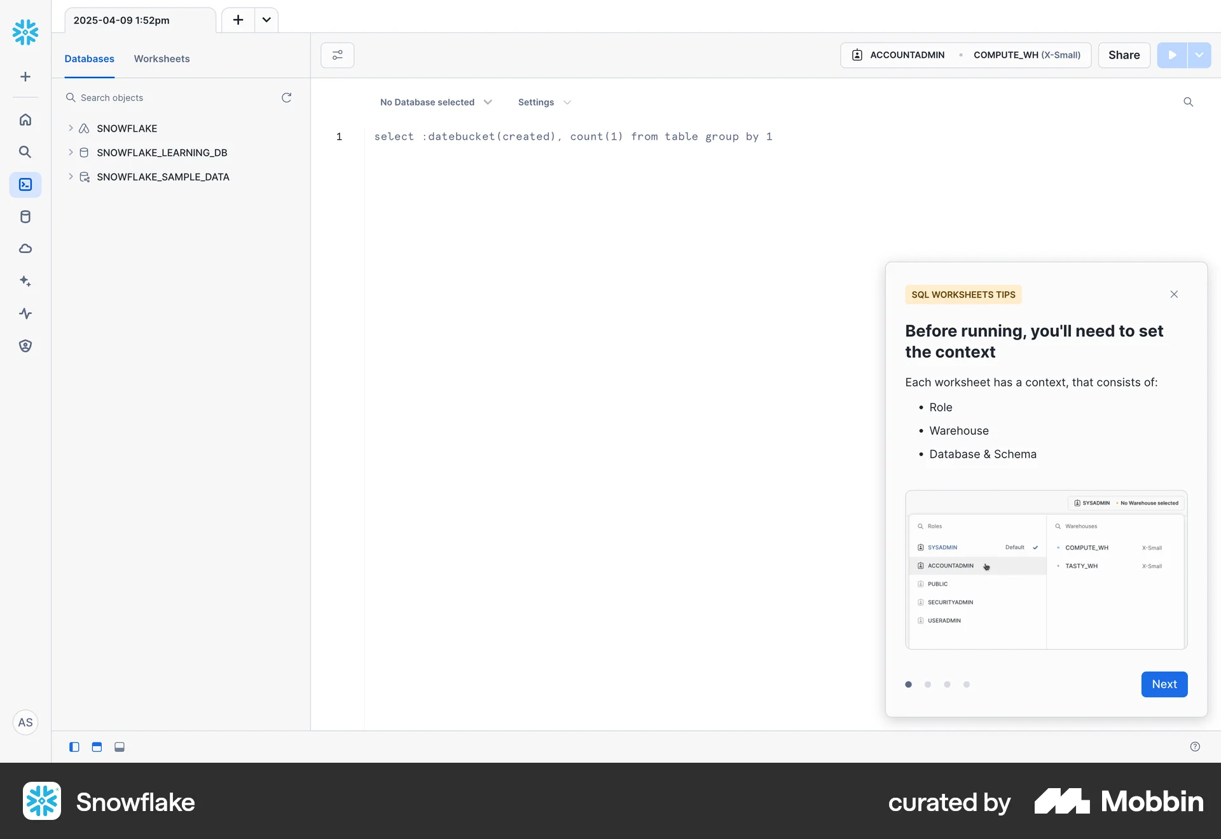Click the Share button
The height and width of the screenshot is (839, 1221).
[x=1124, y=55]
